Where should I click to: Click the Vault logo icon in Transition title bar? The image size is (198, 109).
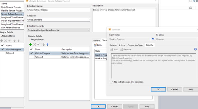tap(110, 30)
